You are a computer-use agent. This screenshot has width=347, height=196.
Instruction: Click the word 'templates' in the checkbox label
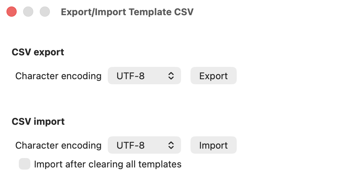click(x=160, y=164)
